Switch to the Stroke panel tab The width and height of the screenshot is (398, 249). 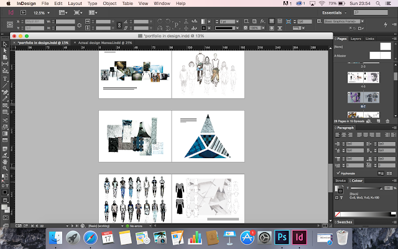click(x=340, y=181)
